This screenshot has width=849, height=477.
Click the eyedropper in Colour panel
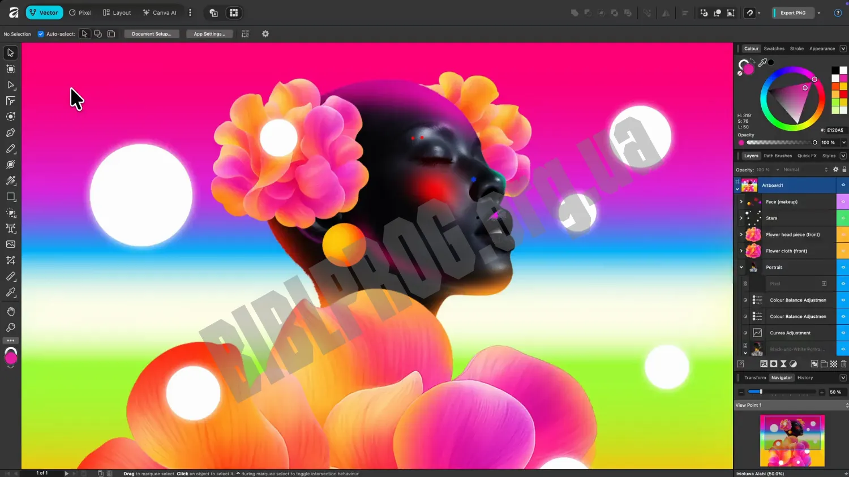click(762, 63)
